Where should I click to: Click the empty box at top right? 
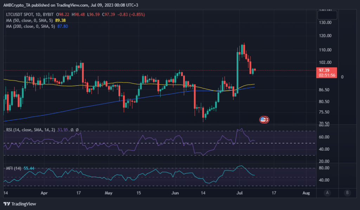click(x=327, y=15)
